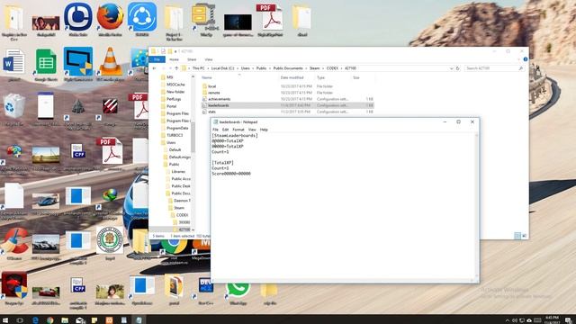Select Libraries in the navigation tree
This screenshot has width=576, height=324.
tap(178, 172)
